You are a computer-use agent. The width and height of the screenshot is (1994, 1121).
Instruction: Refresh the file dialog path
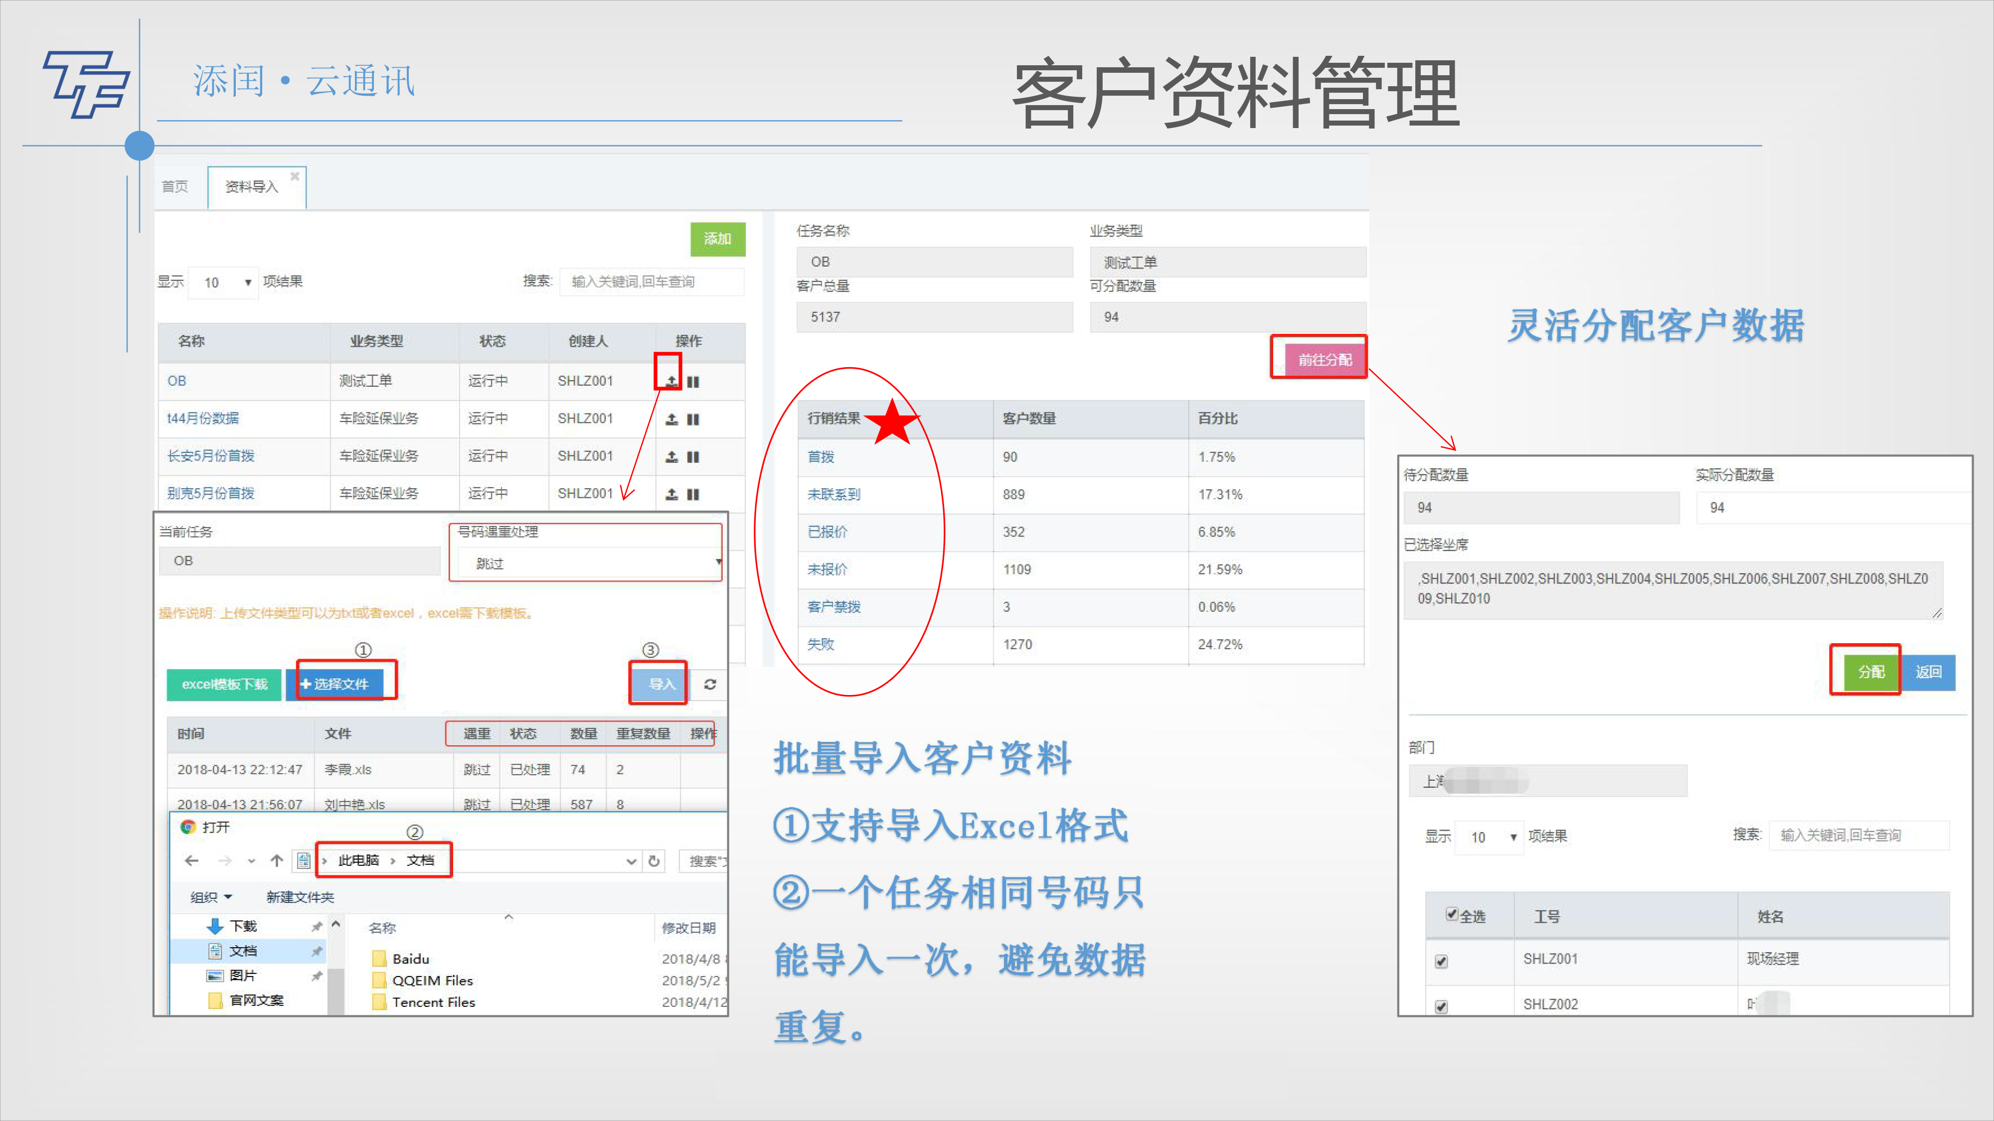pos(654,861)
